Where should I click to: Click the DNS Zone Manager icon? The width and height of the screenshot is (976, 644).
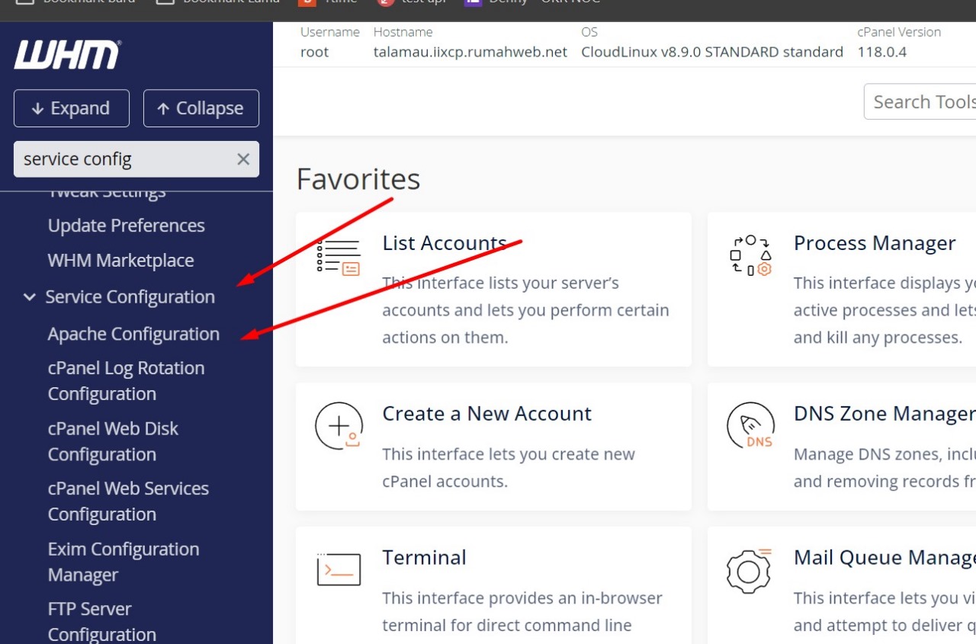(751, 425)
